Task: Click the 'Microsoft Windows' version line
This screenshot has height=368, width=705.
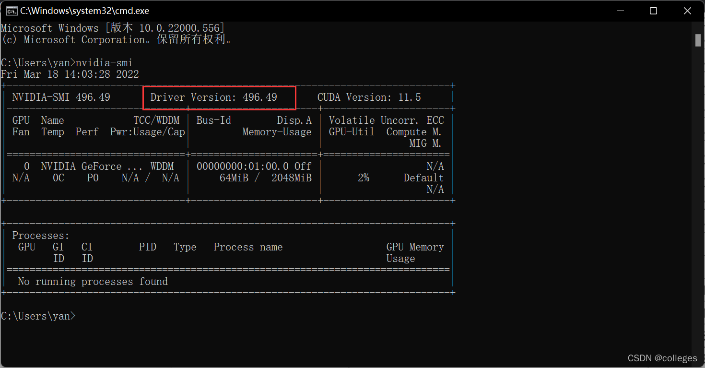Action: click(113, 28)
